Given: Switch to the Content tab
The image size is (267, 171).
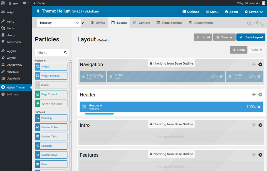Looking at the screenshot, I should 142,23.
